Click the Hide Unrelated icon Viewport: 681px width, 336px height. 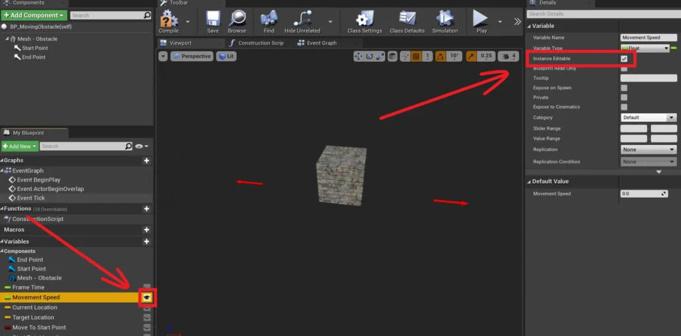pos(303,19)
